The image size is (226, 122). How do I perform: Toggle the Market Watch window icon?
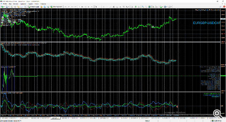tap(12, 7)
